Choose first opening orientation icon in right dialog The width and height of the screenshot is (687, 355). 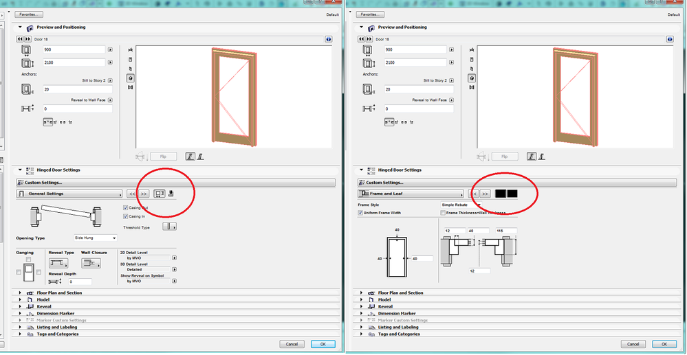coord(531,156)
